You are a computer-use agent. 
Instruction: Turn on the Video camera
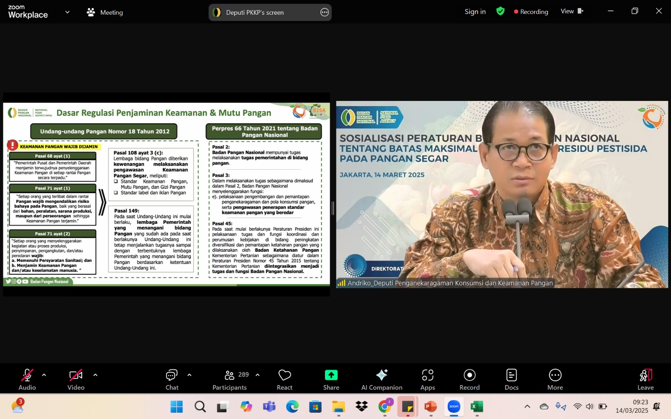[x=76, y=380]
